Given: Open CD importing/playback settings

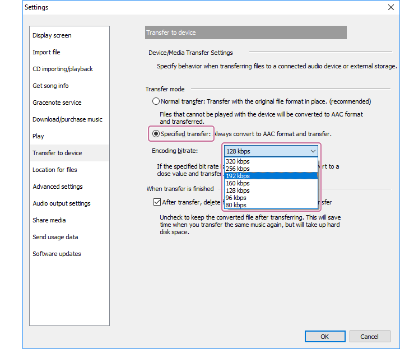Looking at the screenshot, I should point(63,69).
